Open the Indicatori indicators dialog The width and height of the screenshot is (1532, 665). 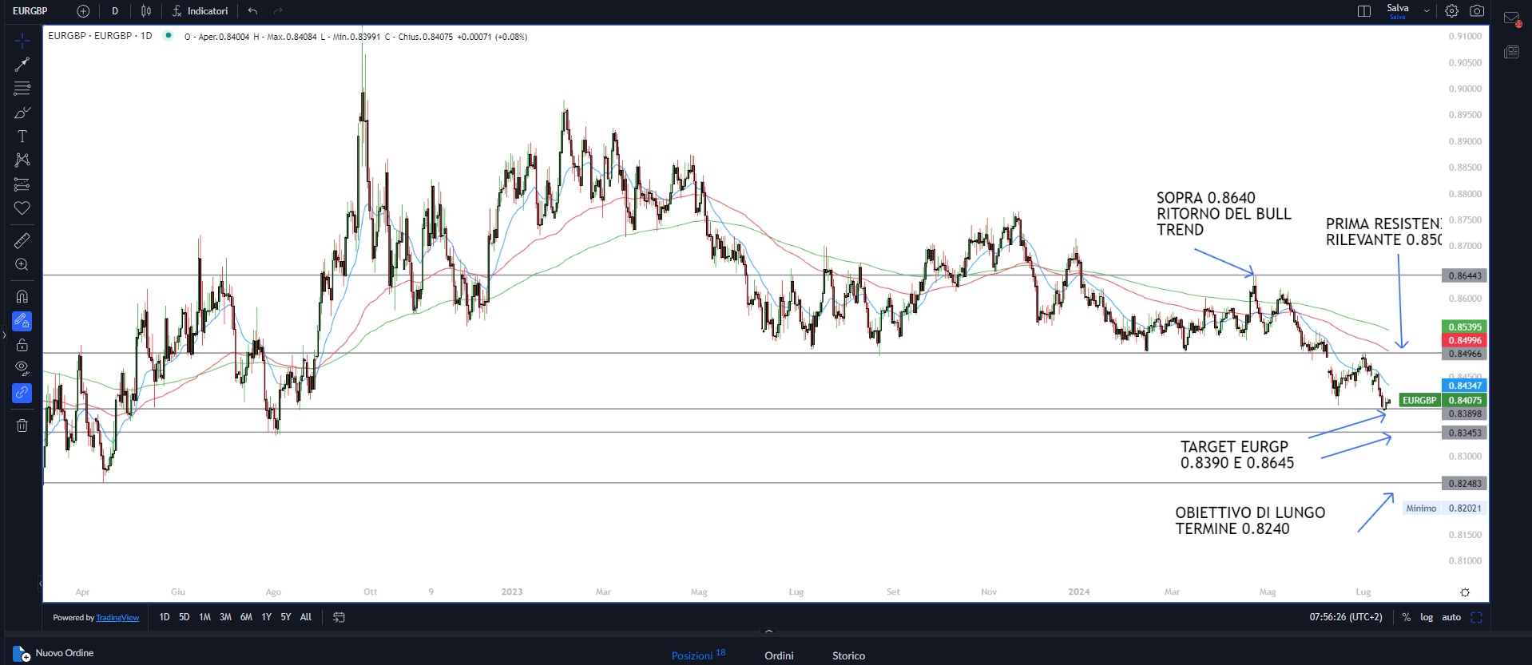[200, 11]
